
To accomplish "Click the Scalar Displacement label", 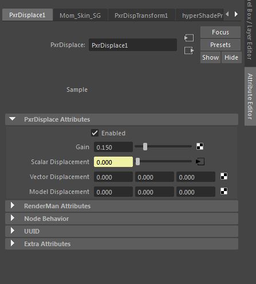I will pyautogui.click(x=60, y=162).
